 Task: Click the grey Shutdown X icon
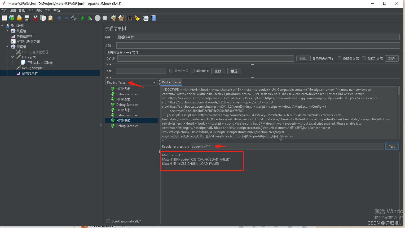pyautogui.click(x=105, y=18)
